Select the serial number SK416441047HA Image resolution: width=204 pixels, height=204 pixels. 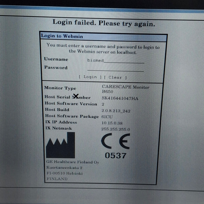(120, 98)
